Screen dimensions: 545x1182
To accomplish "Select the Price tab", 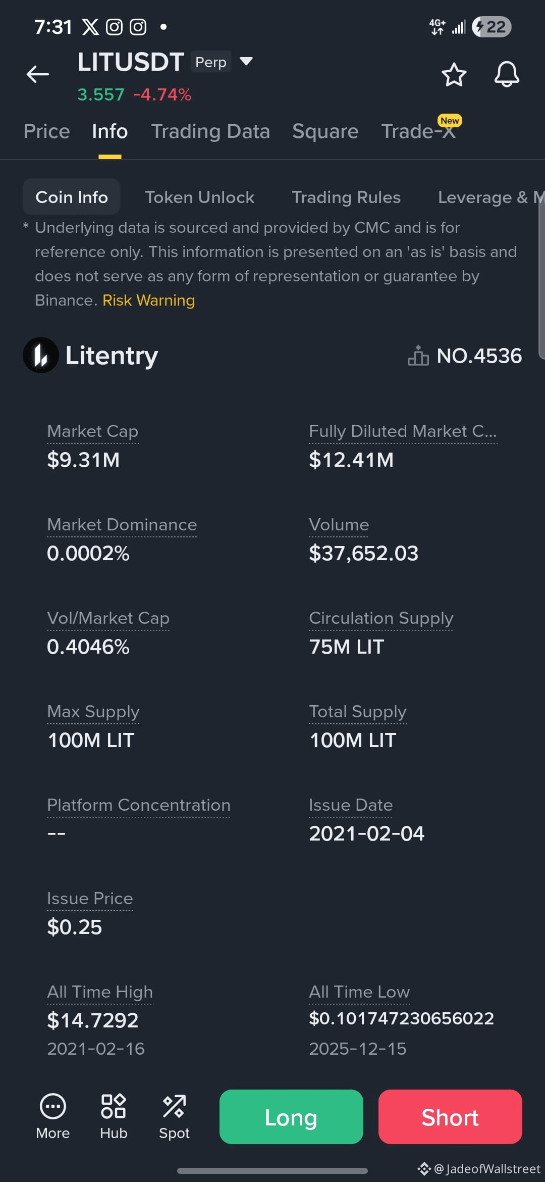I will [46, 131].
